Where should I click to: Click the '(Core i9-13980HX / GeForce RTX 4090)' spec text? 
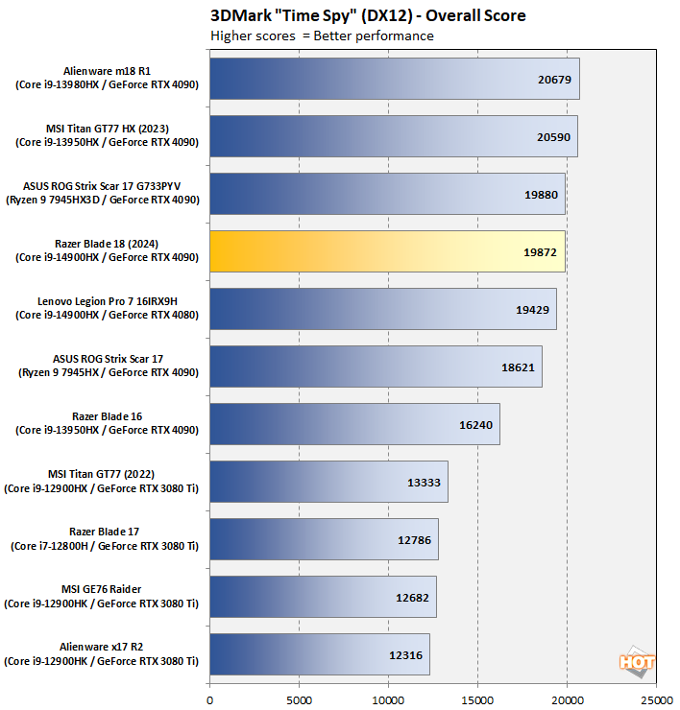click(107, 84)
